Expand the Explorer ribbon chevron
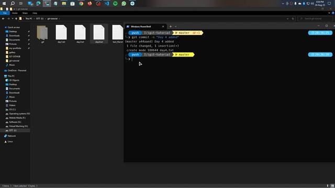This screenshot has height=188, width=335. click(x=329, y=13)
